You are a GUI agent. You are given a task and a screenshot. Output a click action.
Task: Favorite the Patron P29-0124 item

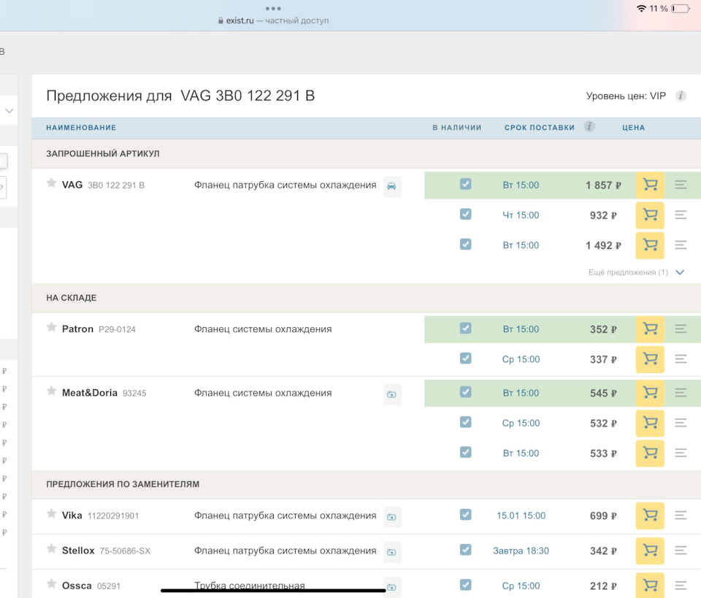coord(51,327)
